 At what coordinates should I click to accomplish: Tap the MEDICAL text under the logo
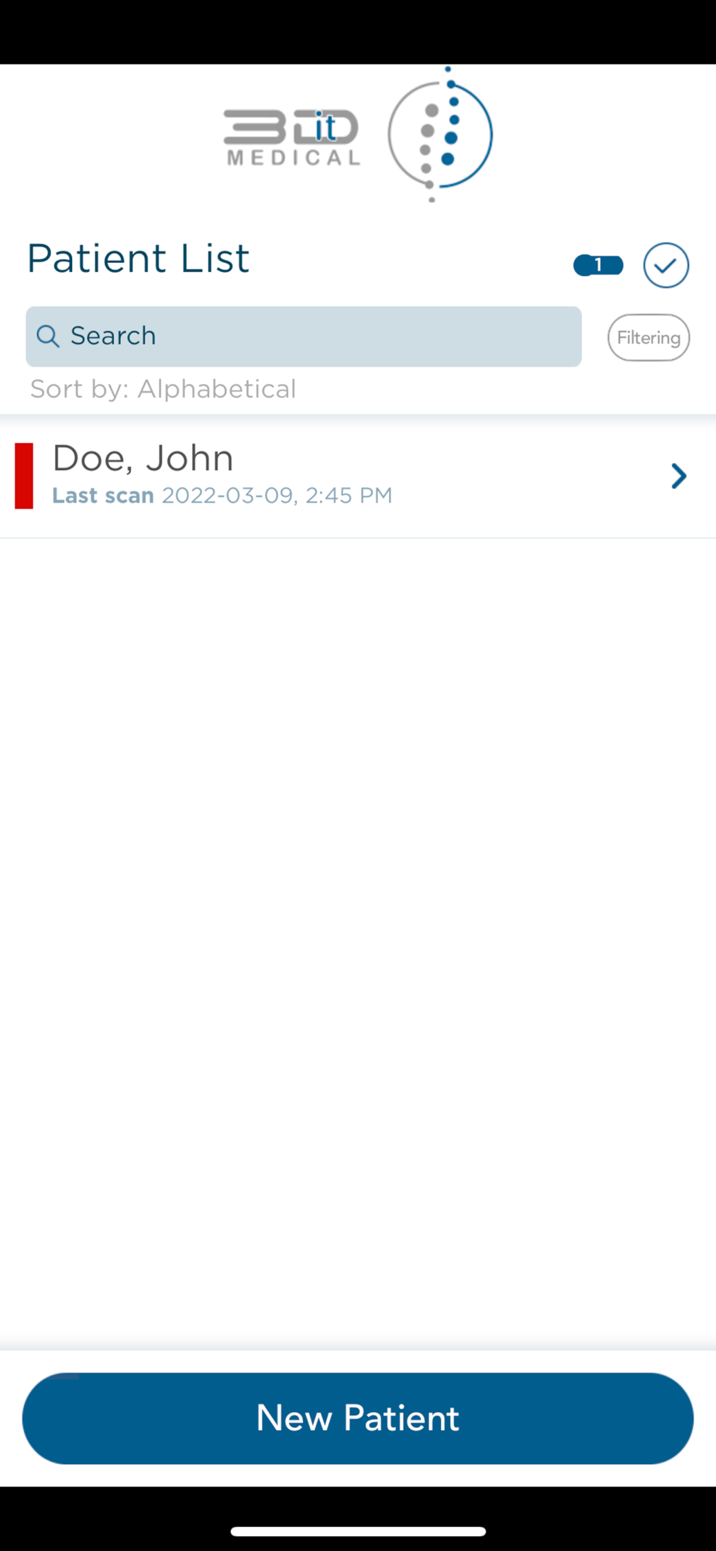pos(293,158)
